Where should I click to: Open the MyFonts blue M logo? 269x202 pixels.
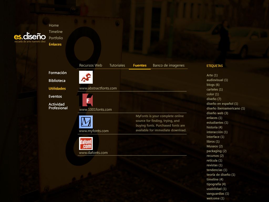[x=86, y=122]
